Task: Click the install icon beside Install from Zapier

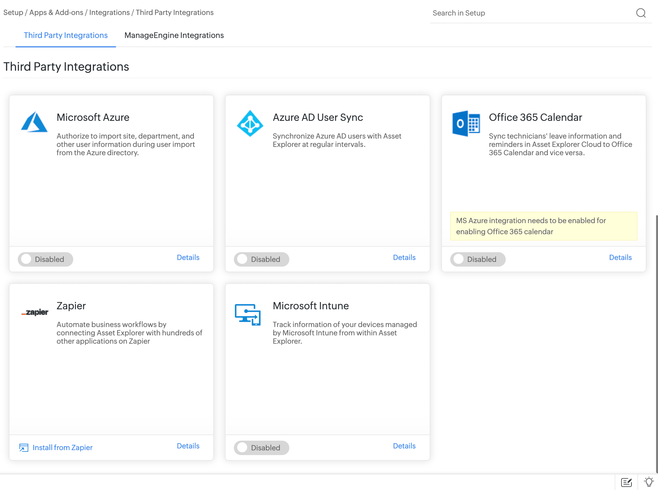Action: point(24,447)
